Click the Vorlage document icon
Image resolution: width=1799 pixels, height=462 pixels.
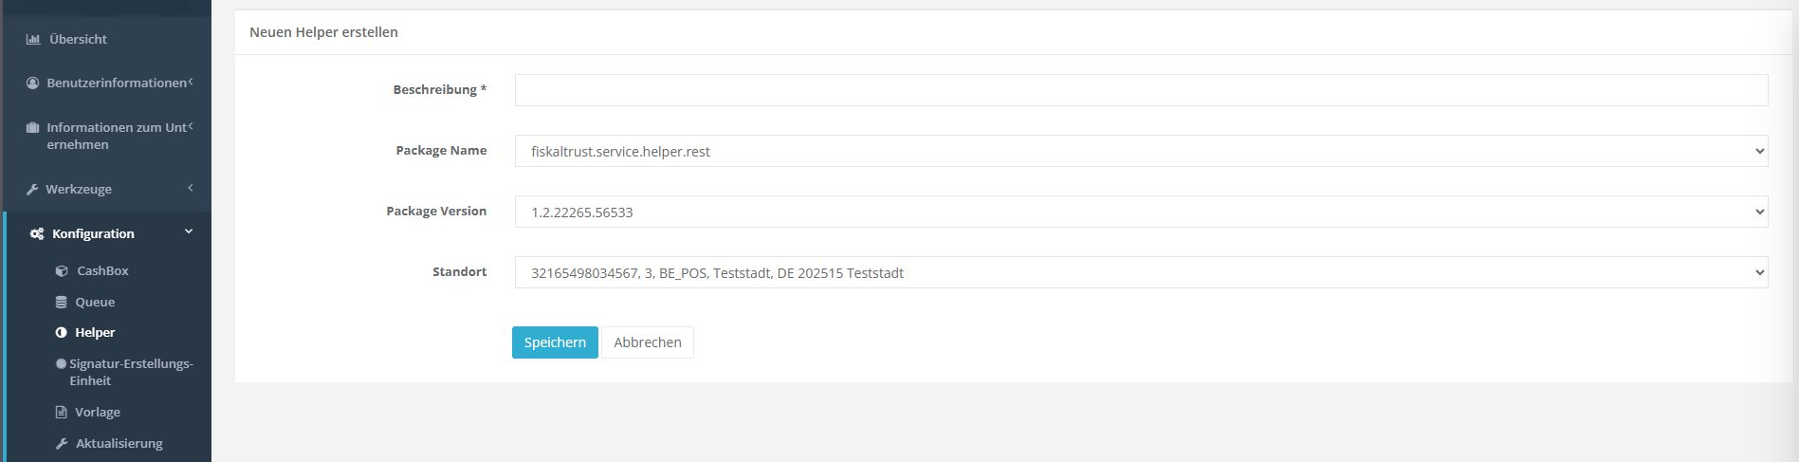[62, 413]
